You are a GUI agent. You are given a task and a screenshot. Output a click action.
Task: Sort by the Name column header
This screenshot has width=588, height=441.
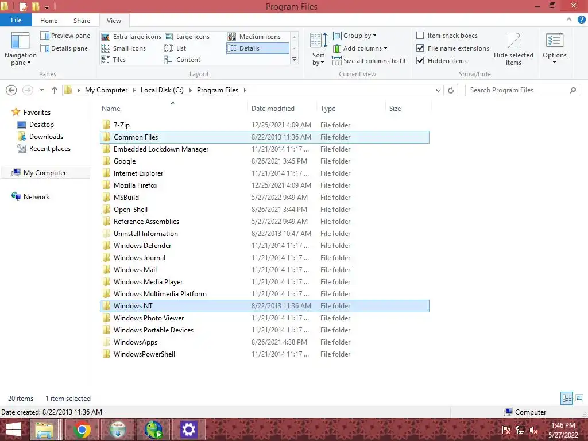coord(172,108)
